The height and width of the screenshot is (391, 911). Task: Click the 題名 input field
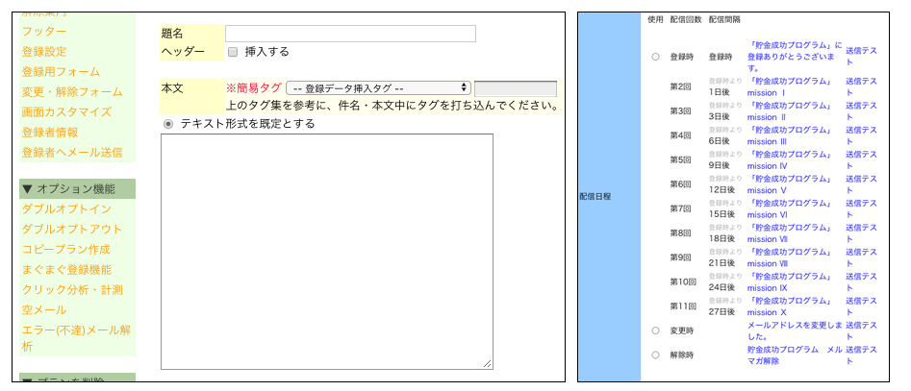(350, 34)
